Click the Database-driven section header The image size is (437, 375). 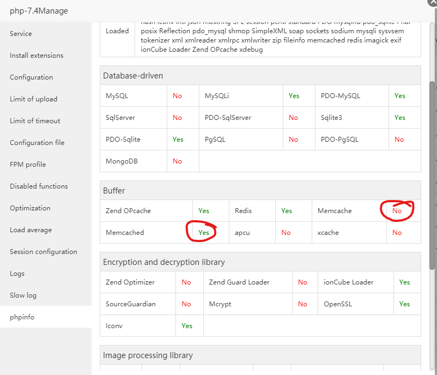click(133, 76)
